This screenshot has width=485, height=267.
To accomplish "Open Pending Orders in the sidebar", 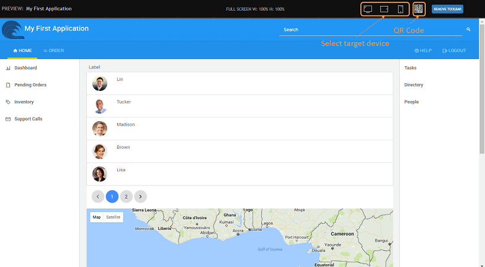I will pyautogui.click(x=30, y=85).
